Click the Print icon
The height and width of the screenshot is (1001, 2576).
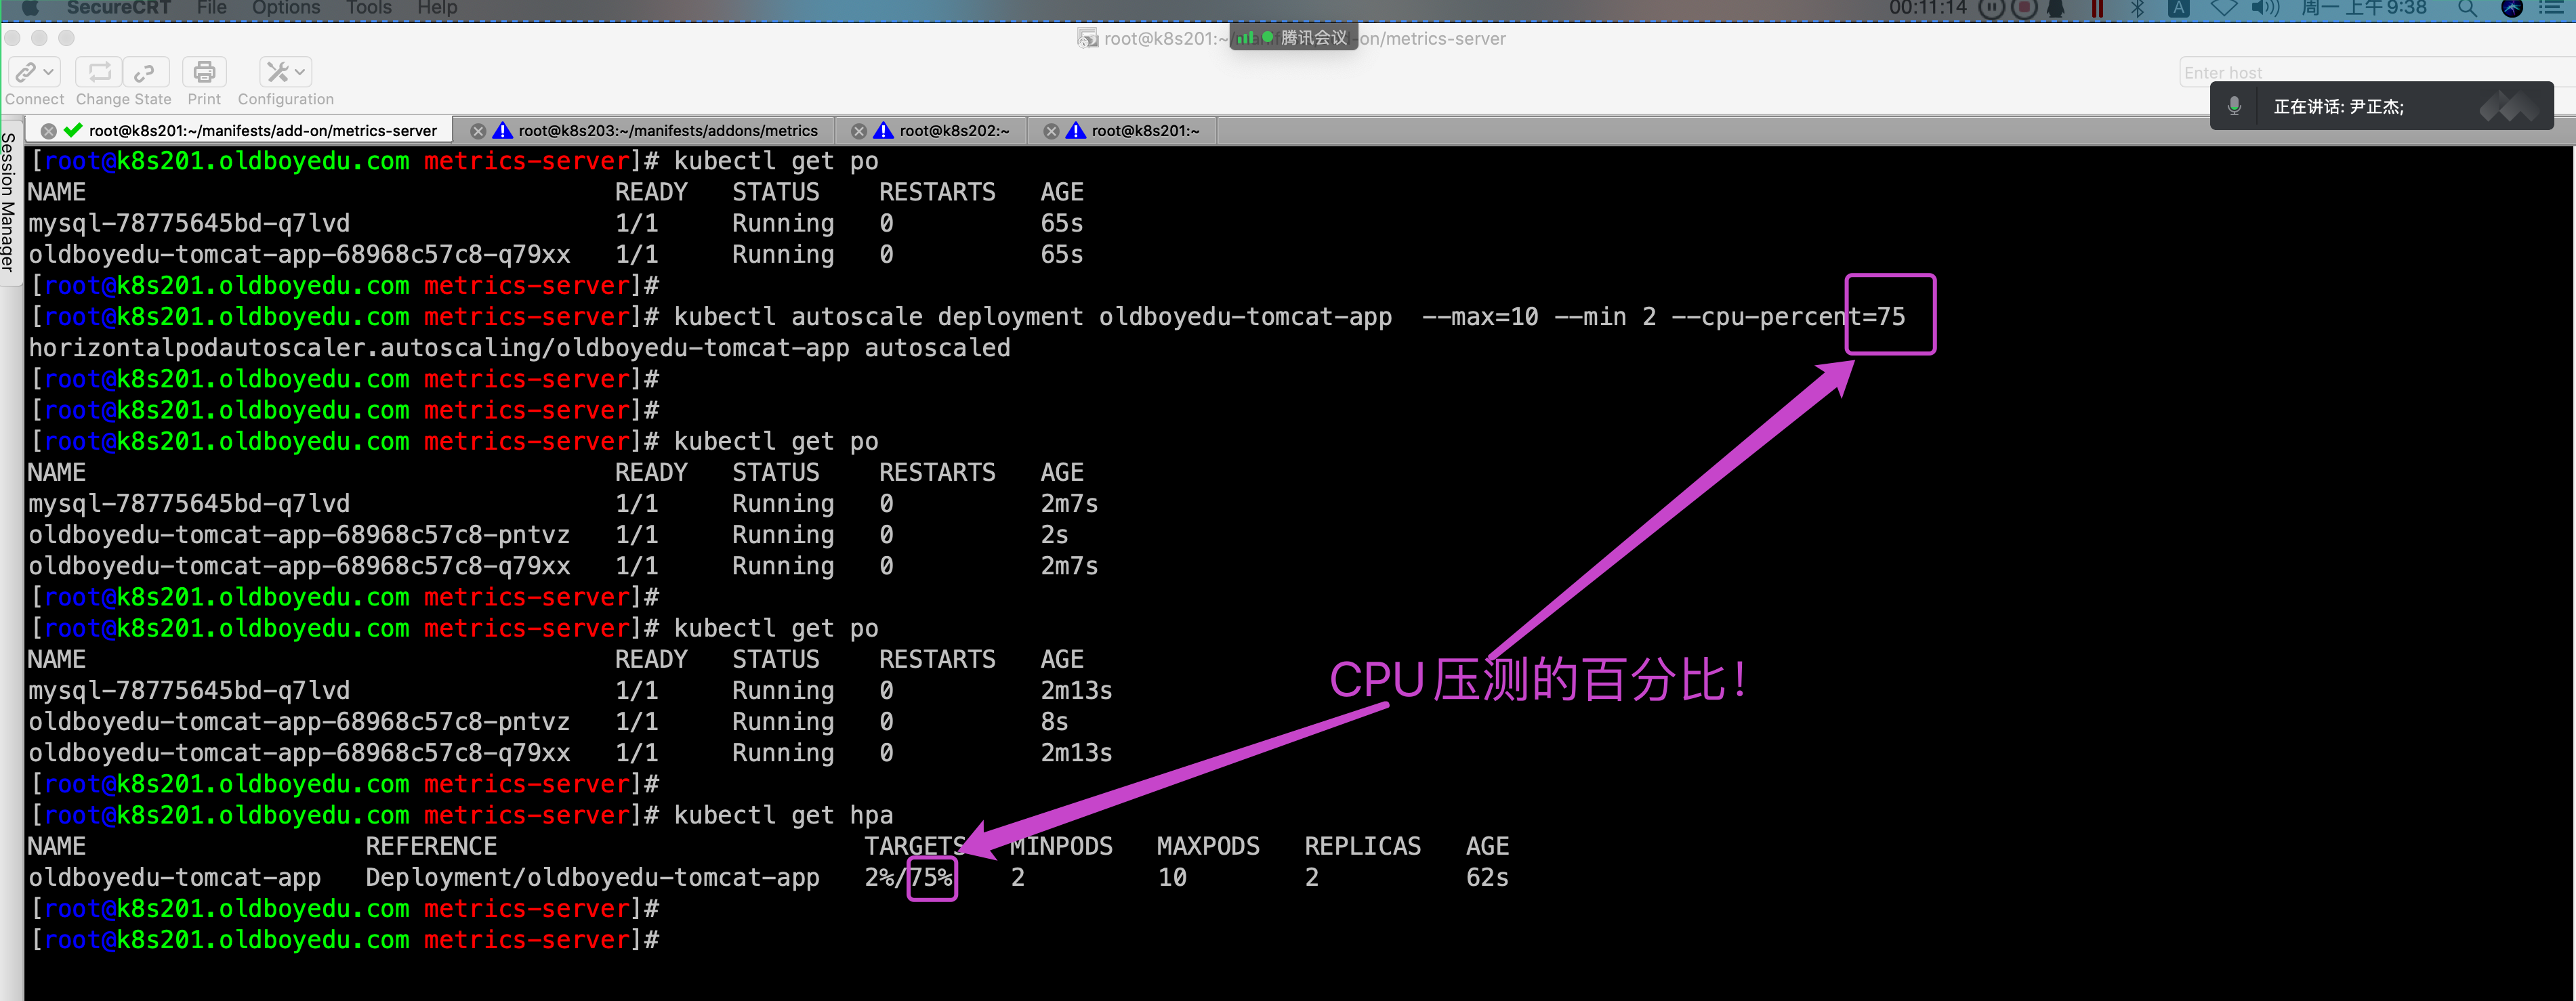[x=204, y=72]
